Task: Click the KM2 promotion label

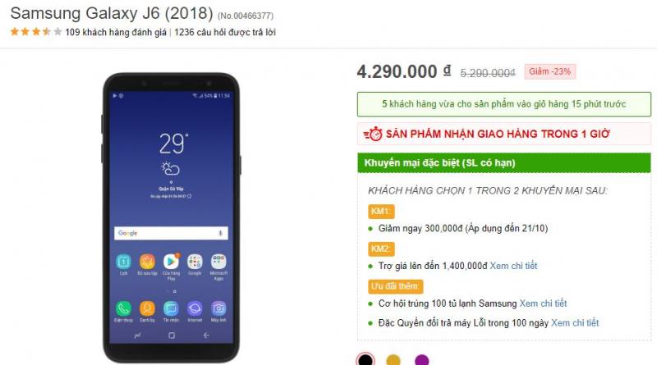Action: (x=381, y=249)
